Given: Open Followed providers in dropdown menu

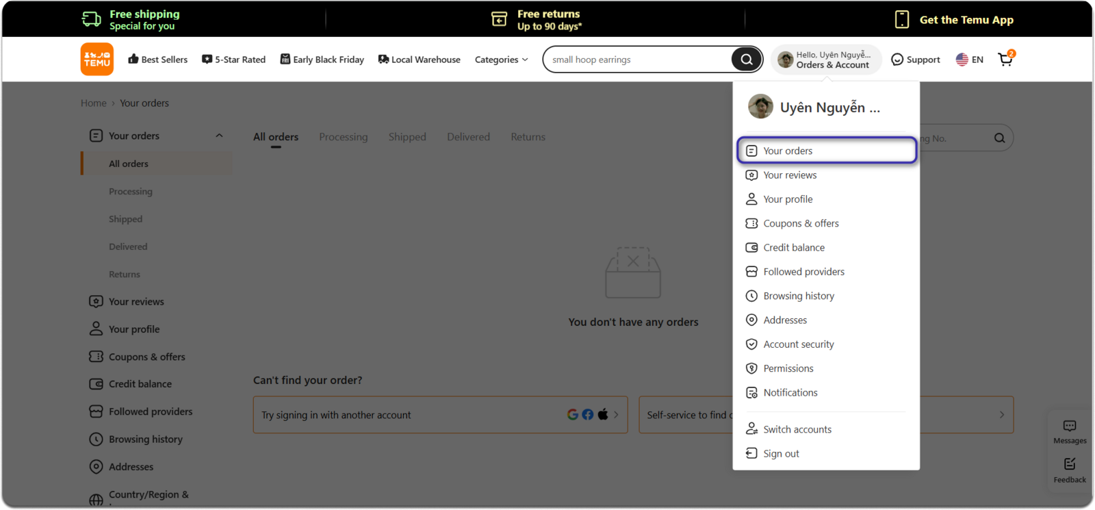Looking at the screenshot, I should [827, 272].
